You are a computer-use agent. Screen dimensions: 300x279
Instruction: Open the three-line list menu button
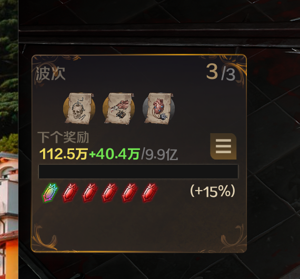tap(223, 146)
